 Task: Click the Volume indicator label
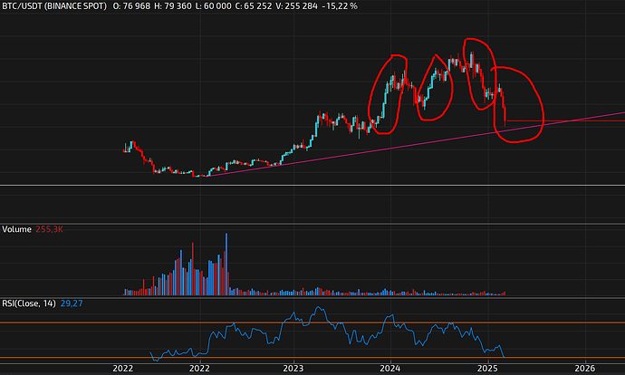pyautogui.click(x=17, y=230)
